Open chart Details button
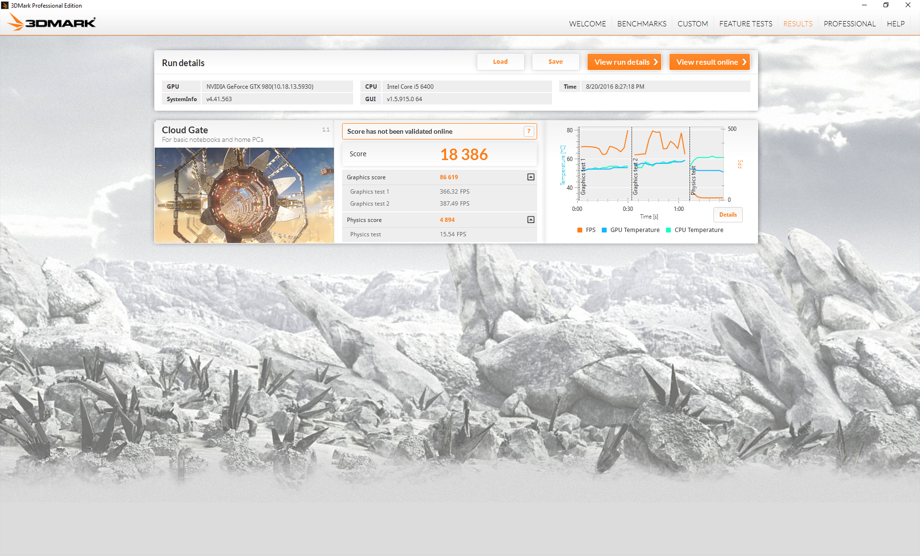 click(727, 215)
